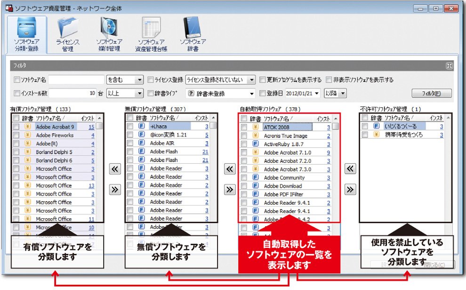Open the ソフトウェア媒体管理 tab
The height and width of the screenshot is (290, 466).
point(109,35)
